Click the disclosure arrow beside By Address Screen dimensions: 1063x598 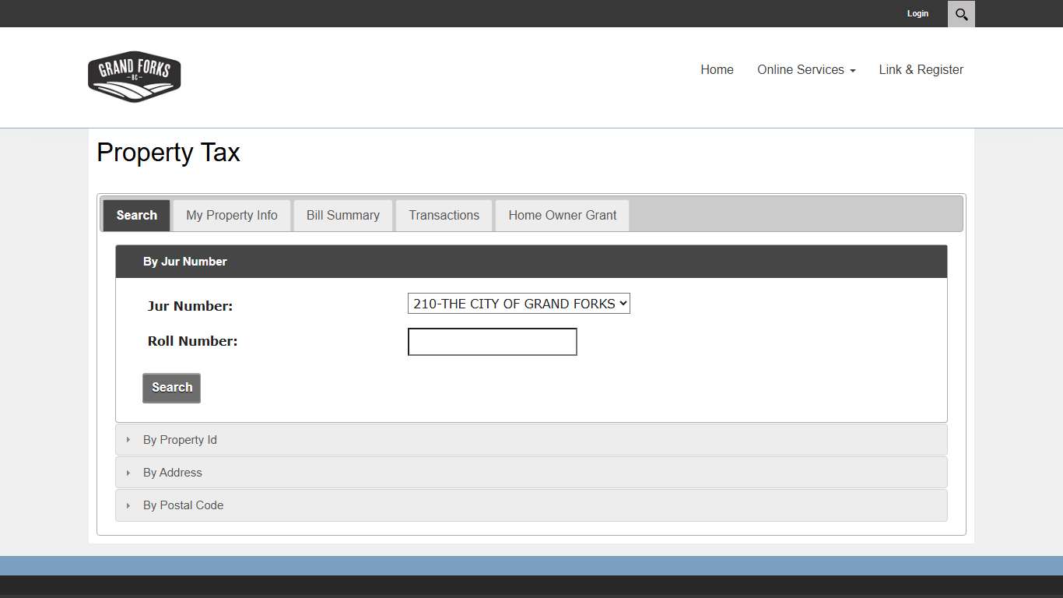click(128, 472)
